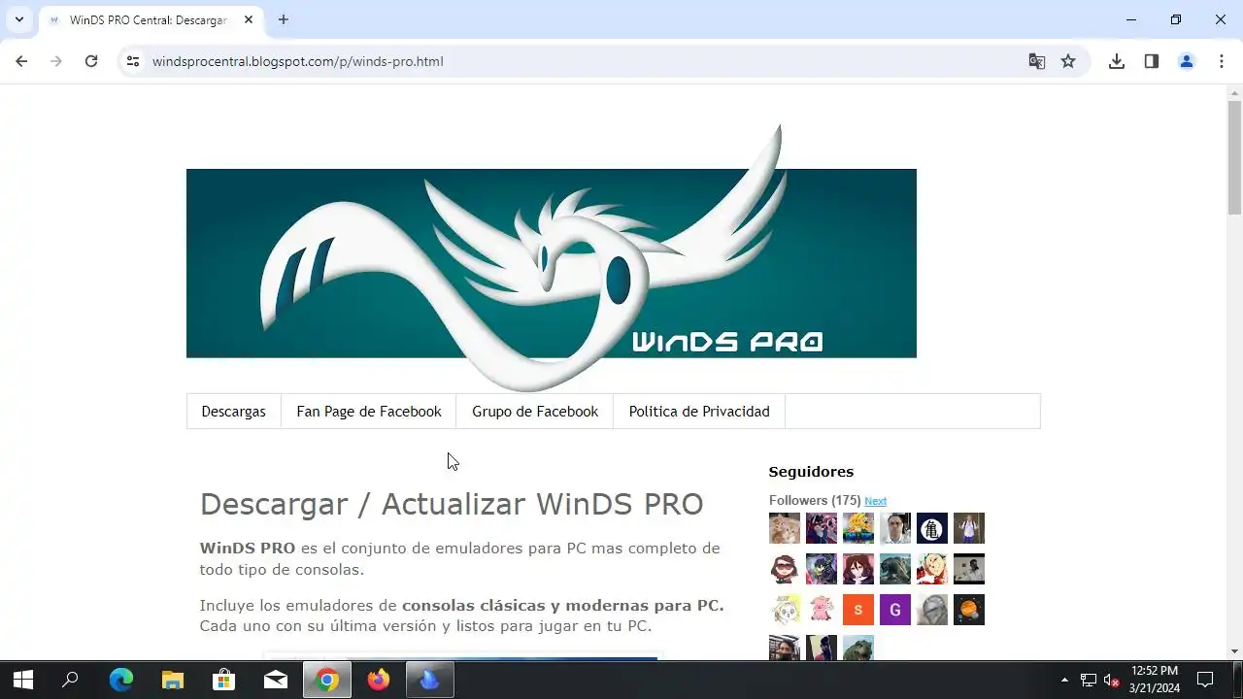
Task: Switch to Chrome on taskbar
Action: coord(327,680)
